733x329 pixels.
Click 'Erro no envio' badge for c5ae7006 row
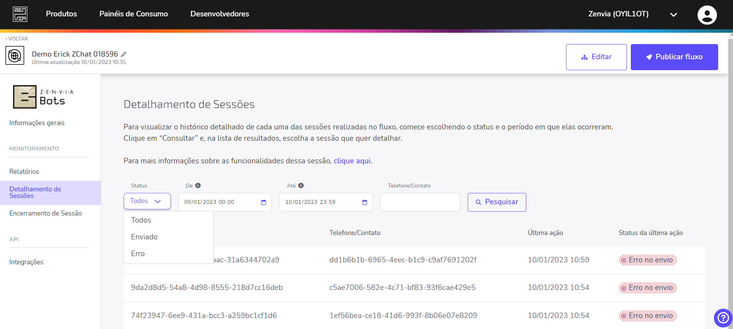tap(648, 288)
